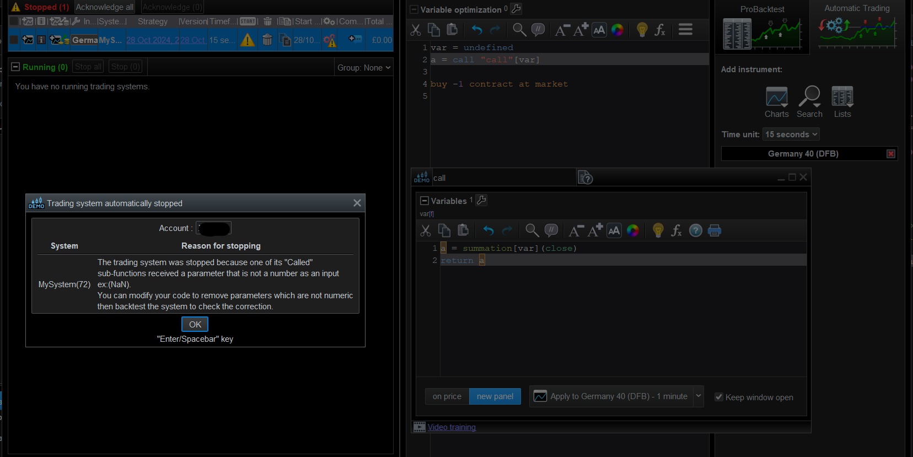Remove Germany 40 (DFB) instrument

pyautogui.click(x=891, y=154)
